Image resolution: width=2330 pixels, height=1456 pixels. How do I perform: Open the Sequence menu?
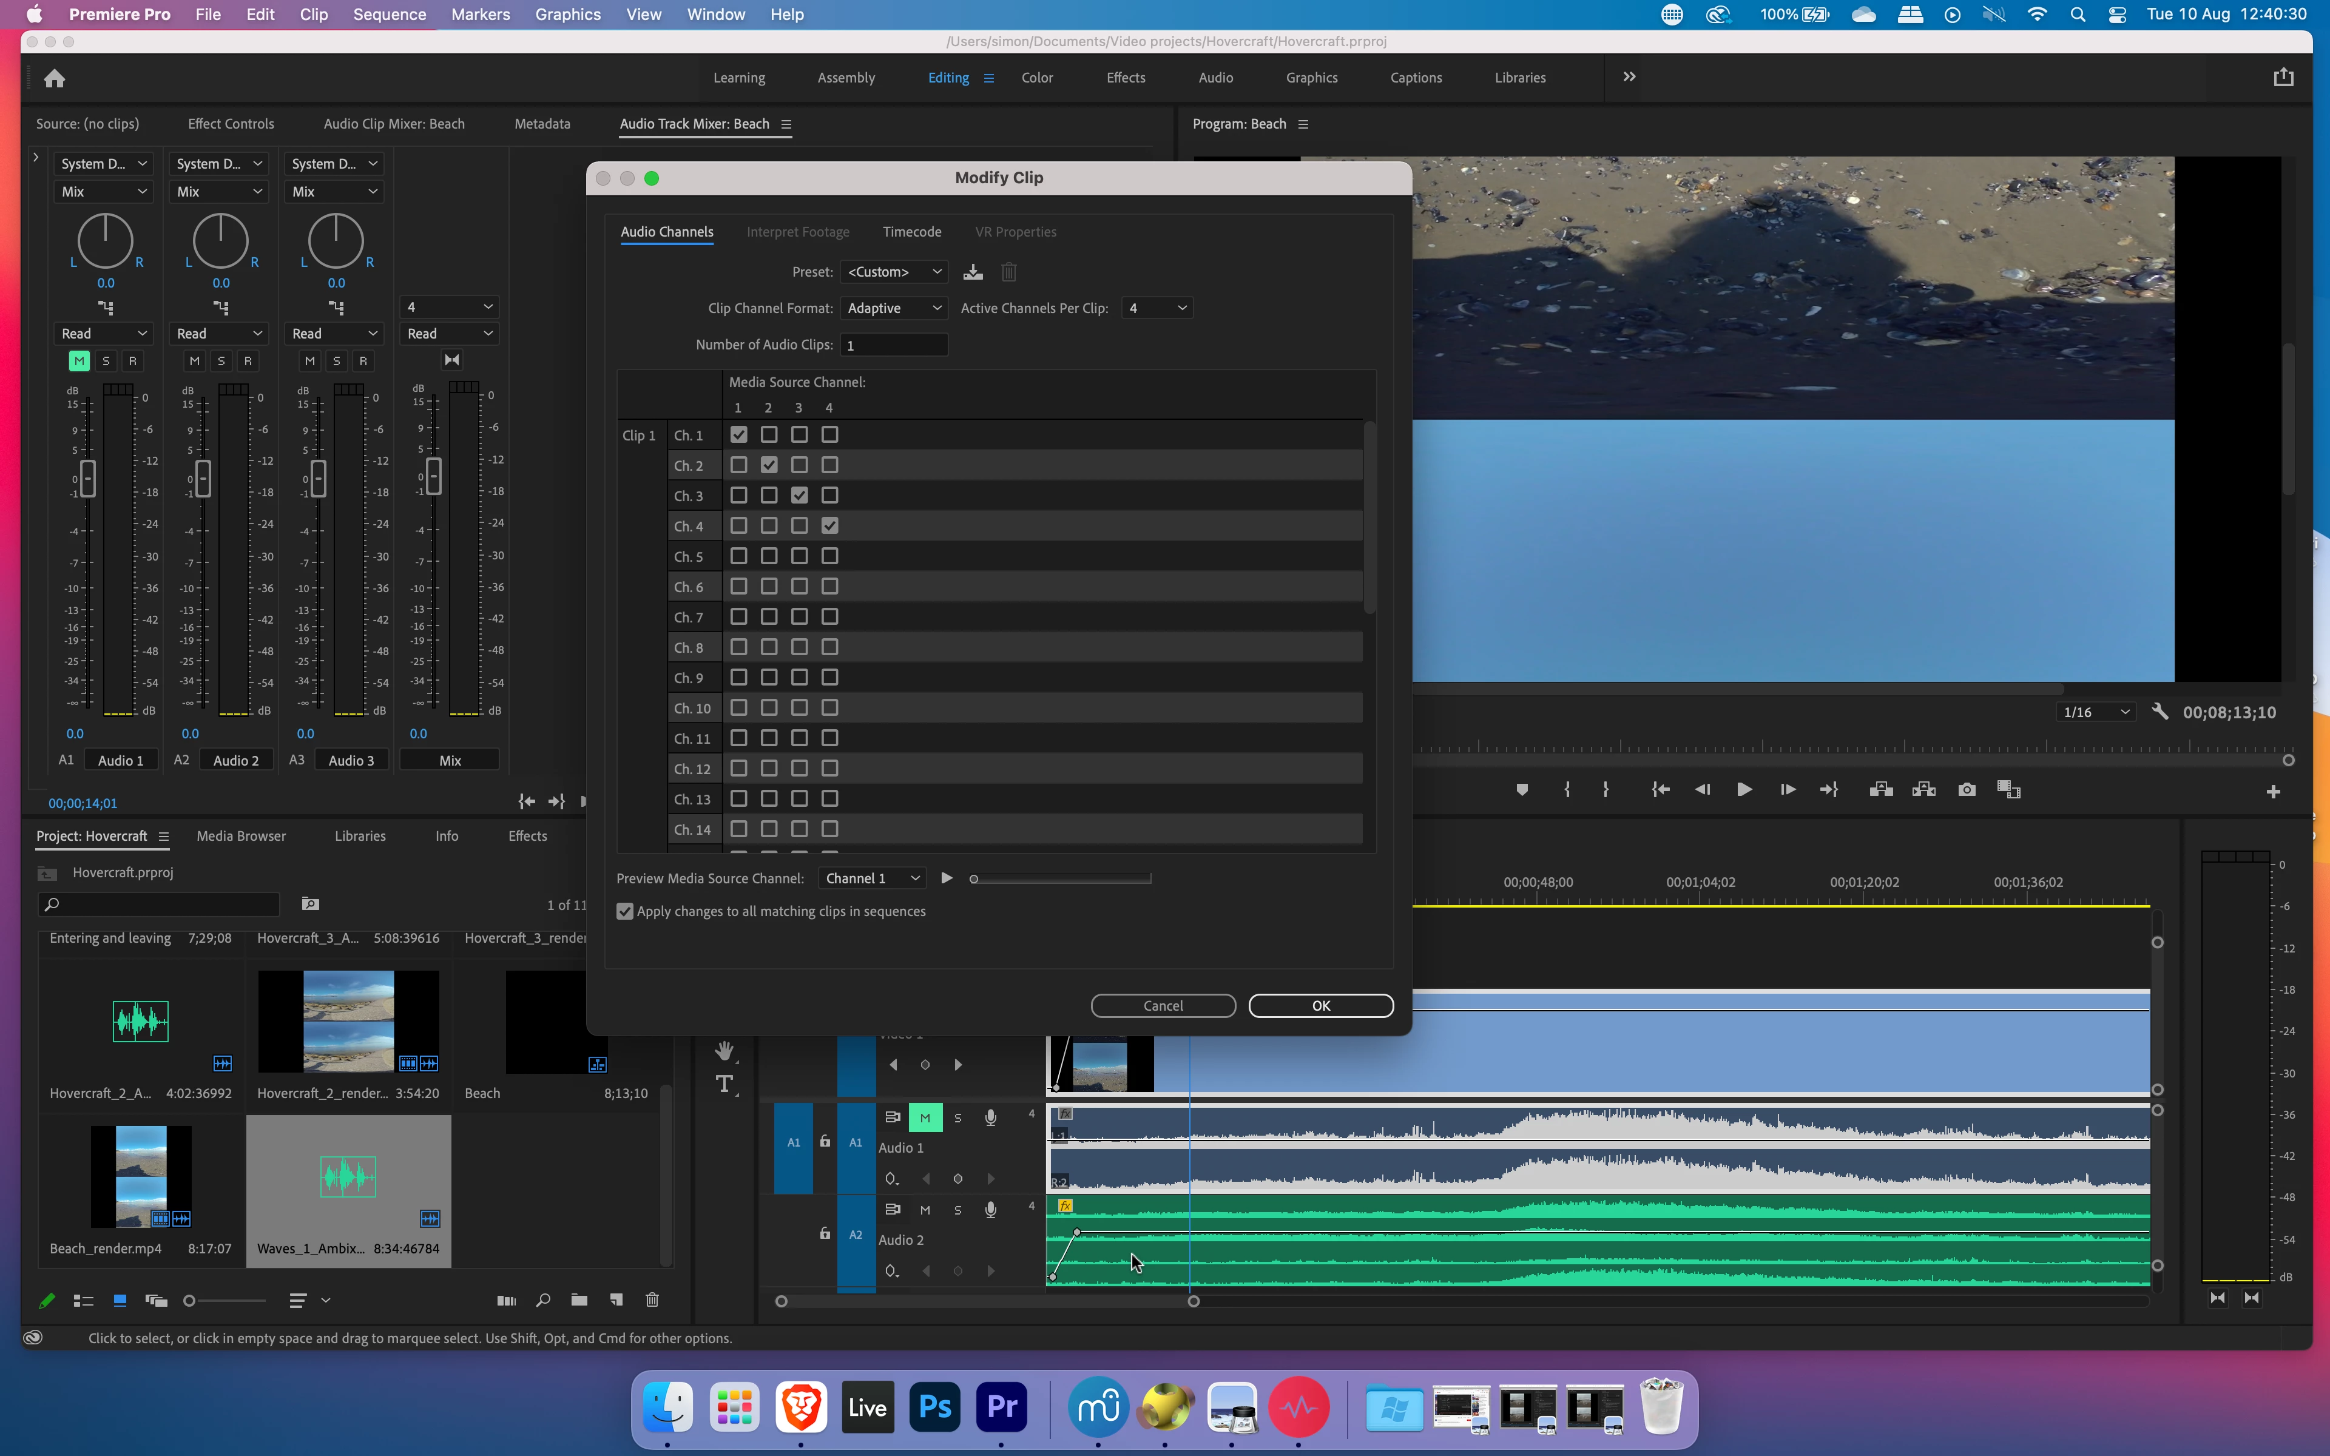pos(389,15)
